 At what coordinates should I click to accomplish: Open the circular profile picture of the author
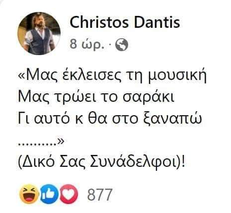pyautogui.click(x=39, y=33)
